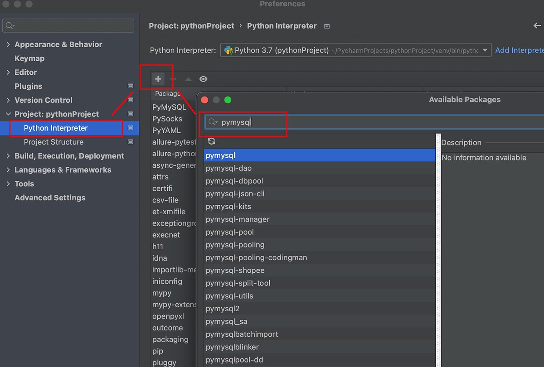544x367 pixels.
Task: Click the upgrade package arrow icon
Action: 188,79
